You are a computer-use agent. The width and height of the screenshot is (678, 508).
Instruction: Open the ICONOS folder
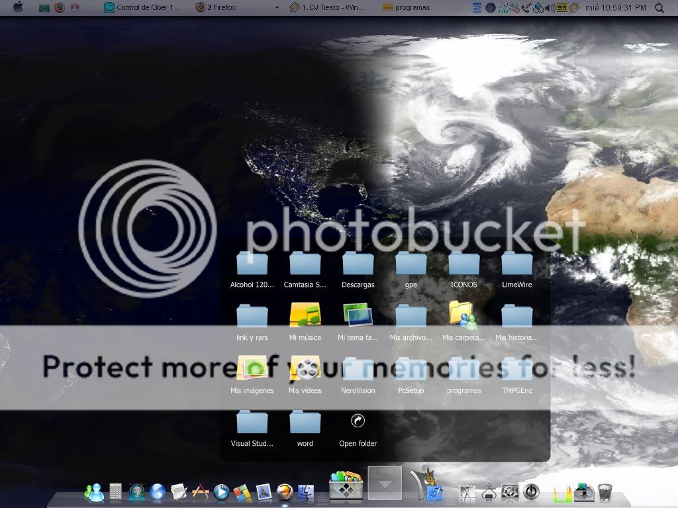pyautogui.click(x=464, y=270)
